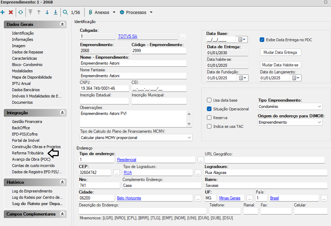
Task: Open calendar picker for Data de Fundação
Action: pos(242,78)
